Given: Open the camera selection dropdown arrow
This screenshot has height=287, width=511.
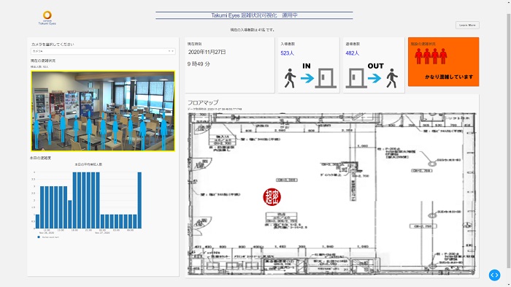Looking at the screenshot, I should pos(172,51).
